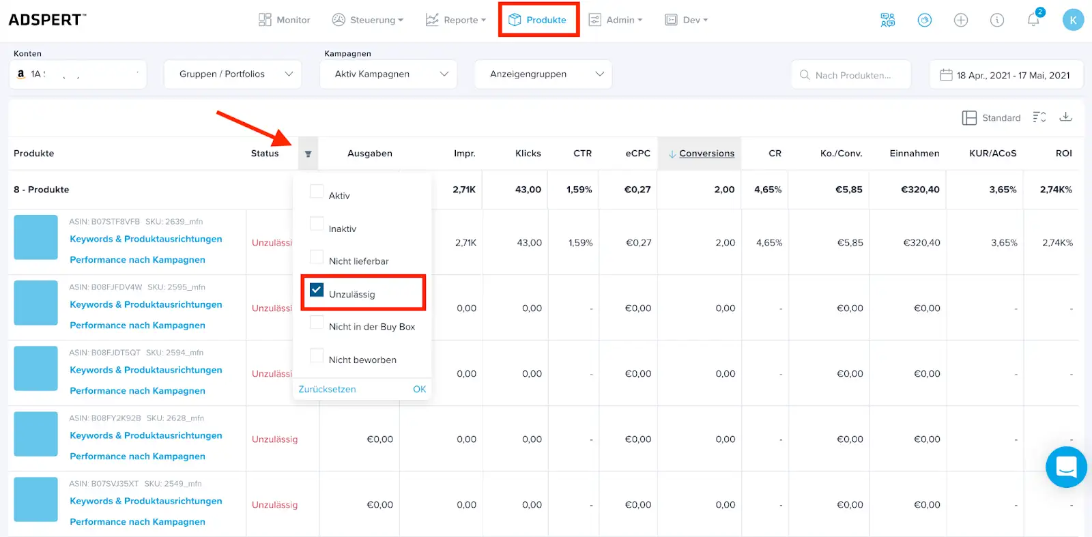The image size is (1092, 537).
Task: Open the chat support bubble
Action: click(x=1065, y=467)
